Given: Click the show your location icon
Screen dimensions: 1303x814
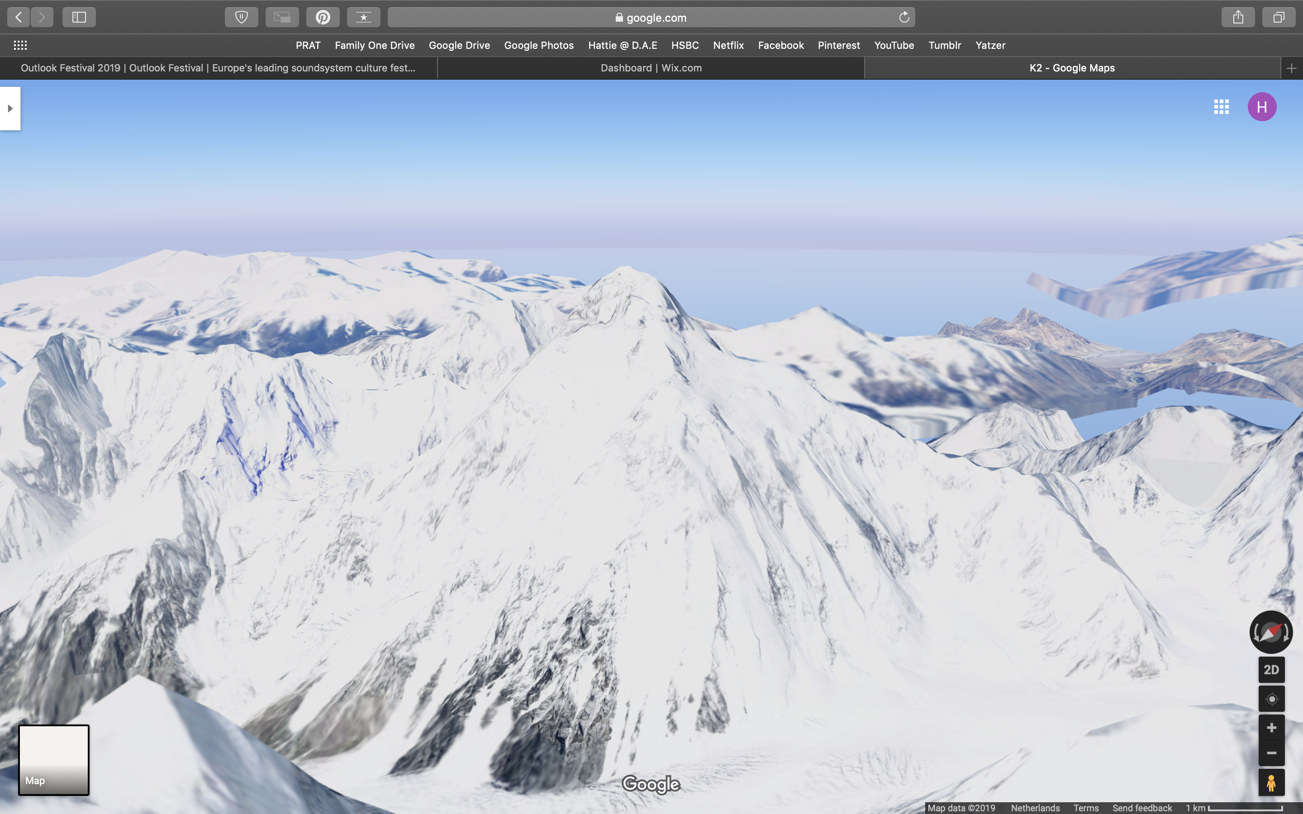Looking at the screenshot, I should coord(1271,699).
